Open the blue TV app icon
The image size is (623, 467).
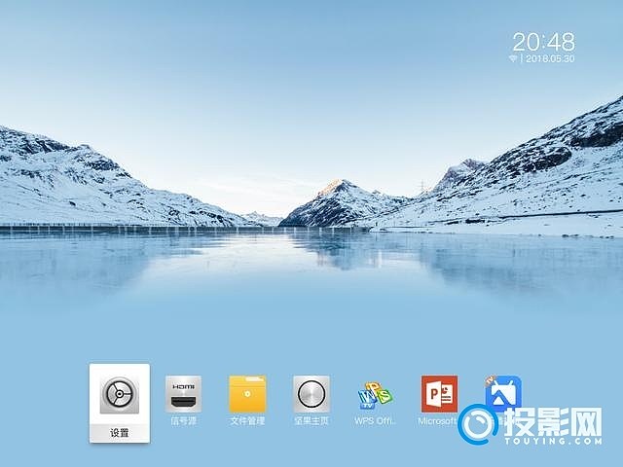[503, 390]
